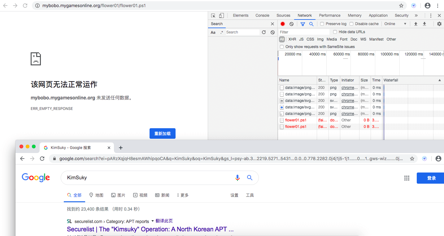Open DevTools customize three-dot menu
The width and height of the screenshot is (444, 236).
coord(431,15)
